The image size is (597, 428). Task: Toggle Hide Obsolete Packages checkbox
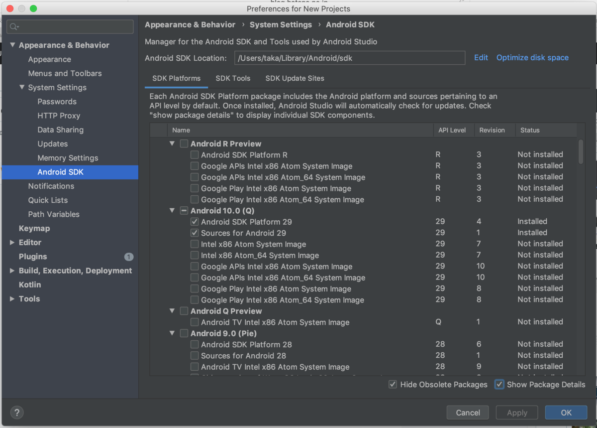pos(393,385)
